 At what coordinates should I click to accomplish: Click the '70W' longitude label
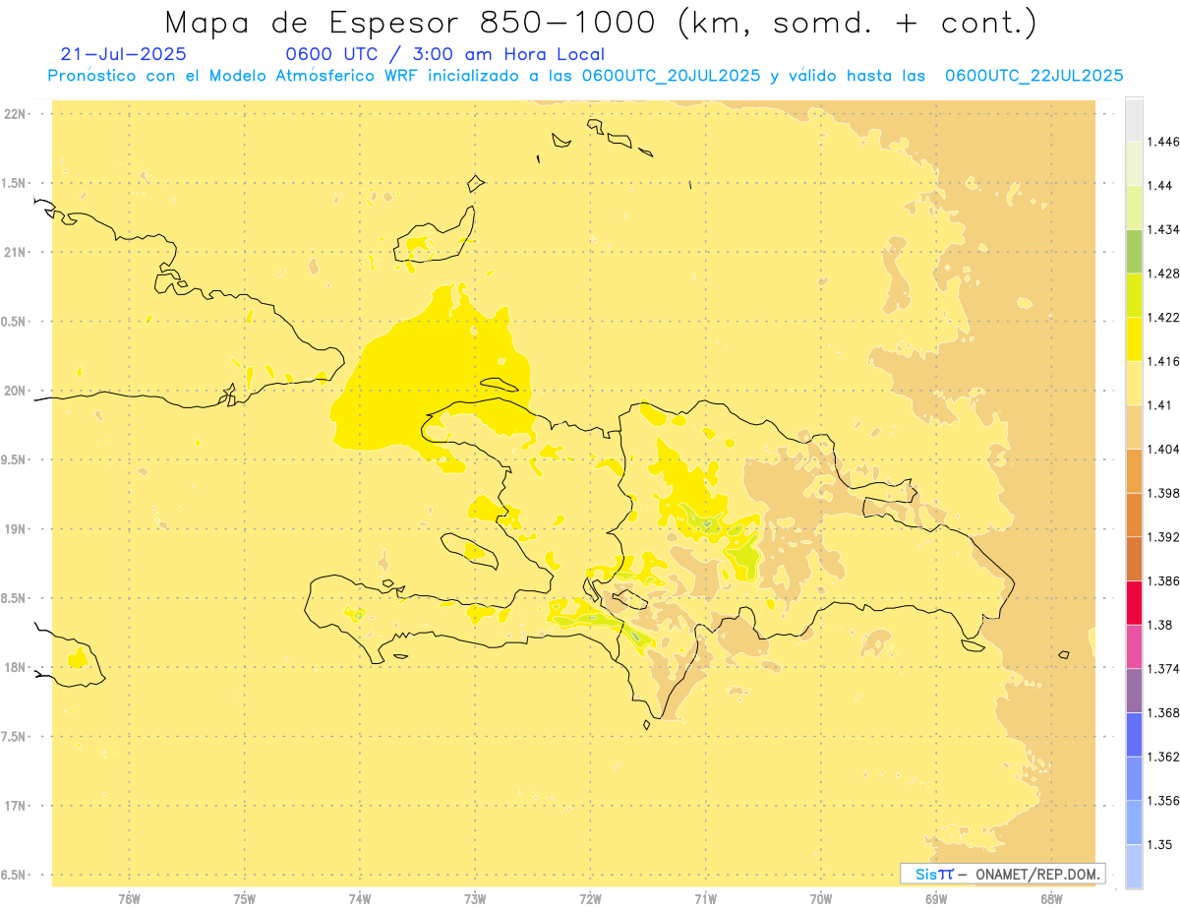(820, 897)
